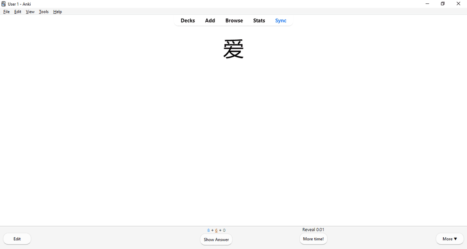Open the card Browser
The width and height of the screenshot is (467, 249).
click(234, 20)
